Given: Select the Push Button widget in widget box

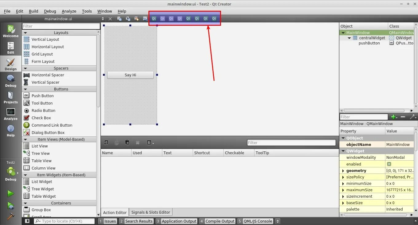Looking at the screenshot, I should pyautogui.click(x=42, y=96).
